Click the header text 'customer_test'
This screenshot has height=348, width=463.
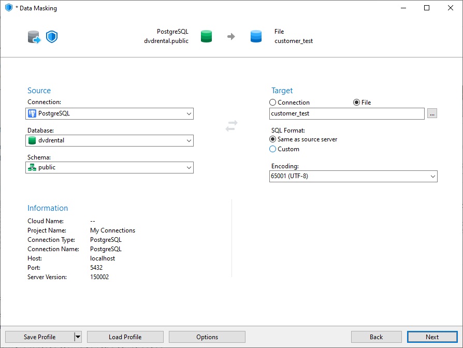[x=294, y=41]
